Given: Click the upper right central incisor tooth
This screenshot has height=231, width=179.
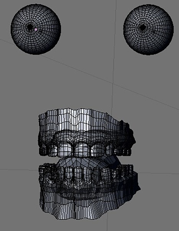Looking at the screenshot, I should pos(82,149).
